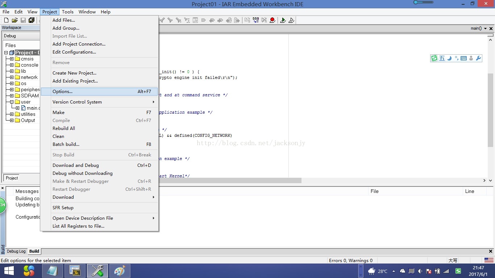The height and width of the screenshot is (278, 495).
Task: Click the editor horizontal scrollbar
Action: (230, 180)
